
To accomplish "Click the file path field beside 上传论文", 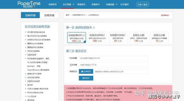I will [x=121, y=71].
